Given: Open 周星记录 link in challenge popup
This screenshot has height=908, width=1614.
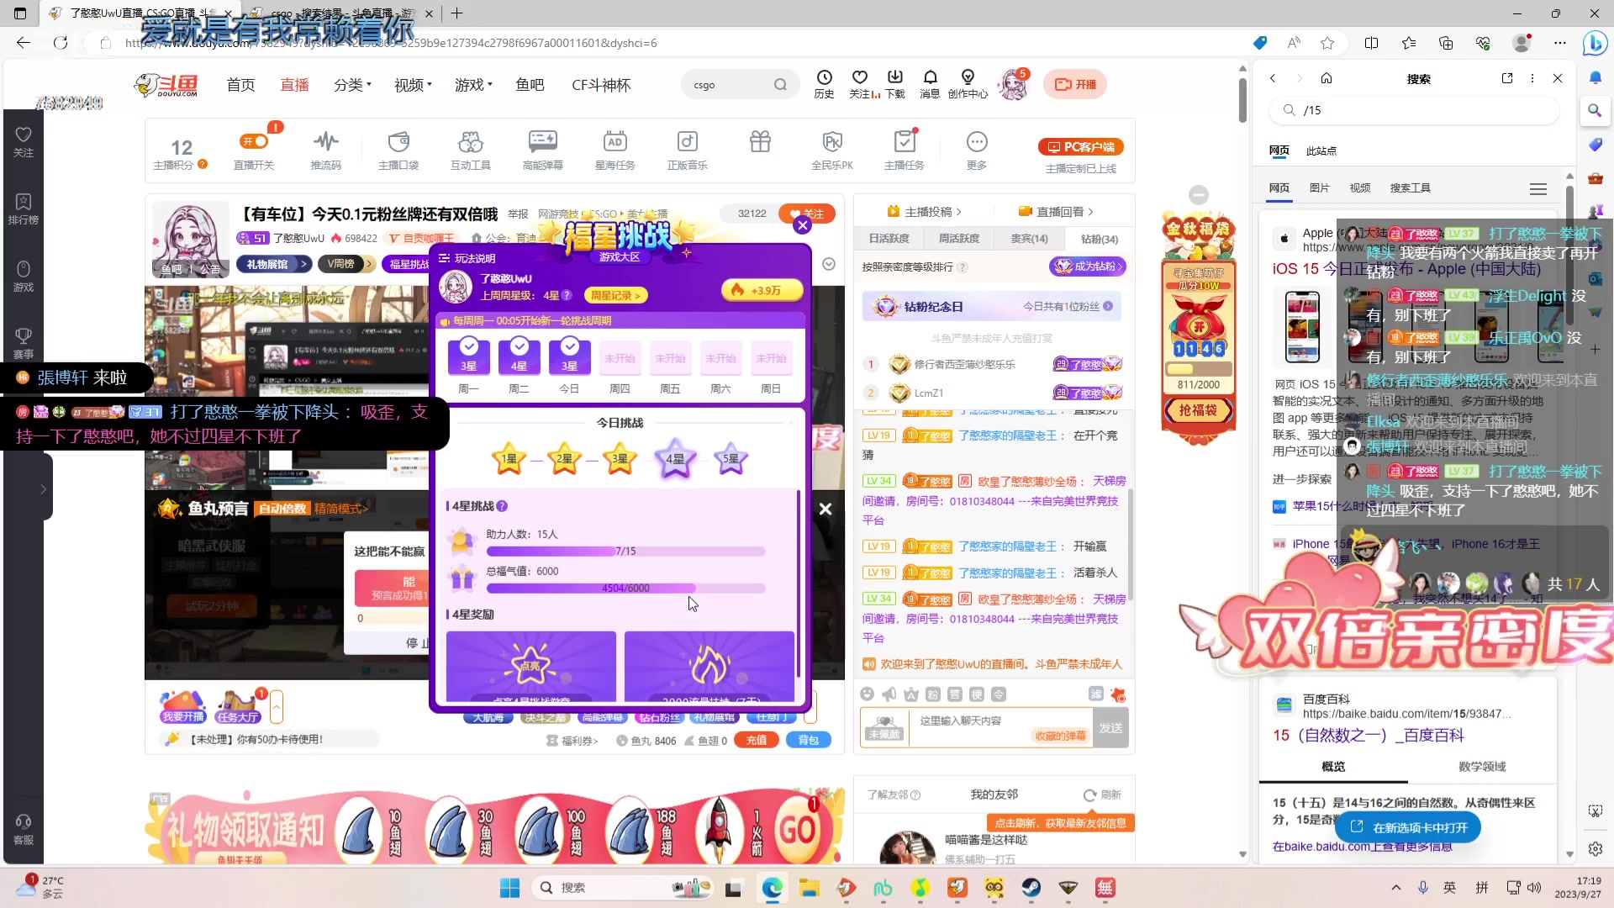Looking at the screenshot, I should 615,295.
